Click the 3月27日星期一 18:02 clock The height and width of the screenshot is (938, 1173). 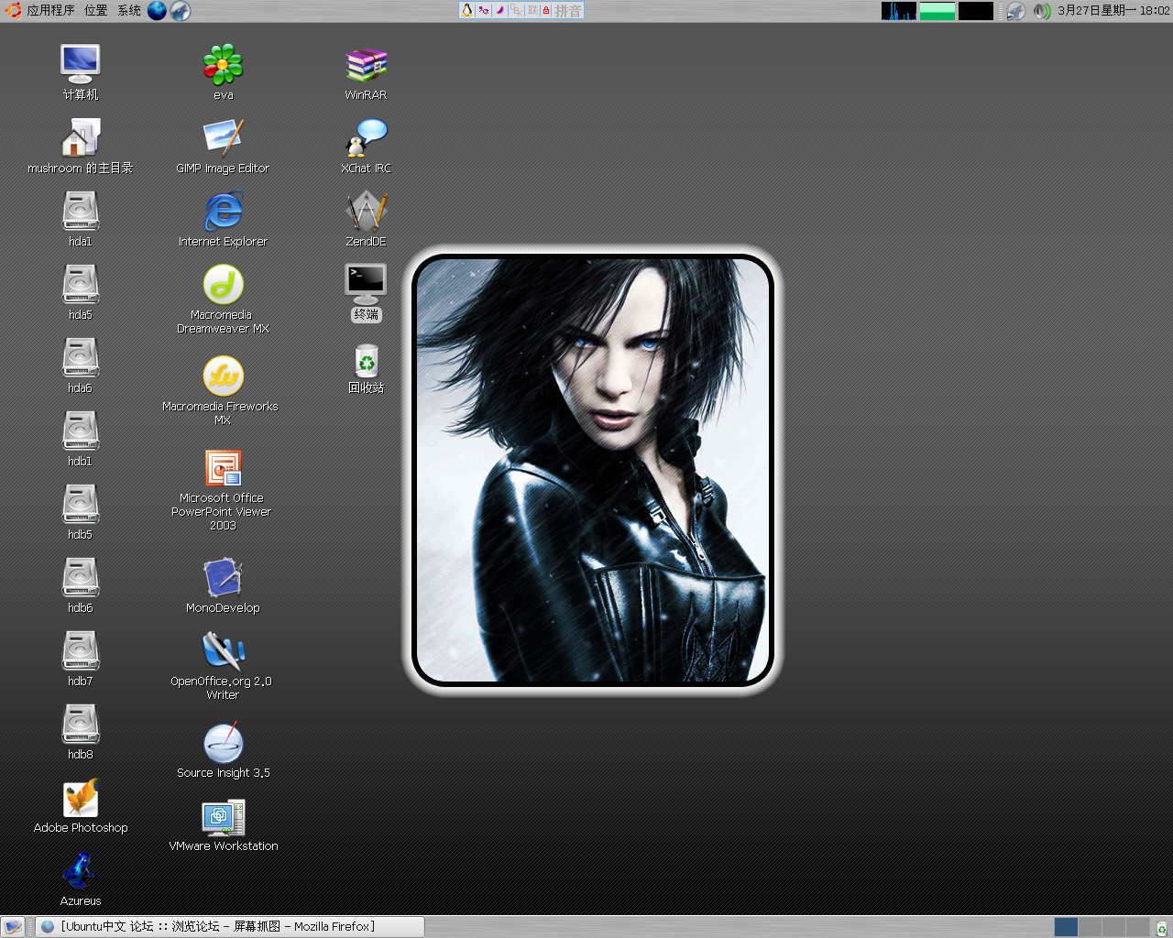(1113, 11)
